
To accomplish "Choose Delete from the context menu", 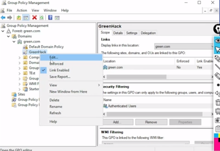I will click(x=71, y=100).
